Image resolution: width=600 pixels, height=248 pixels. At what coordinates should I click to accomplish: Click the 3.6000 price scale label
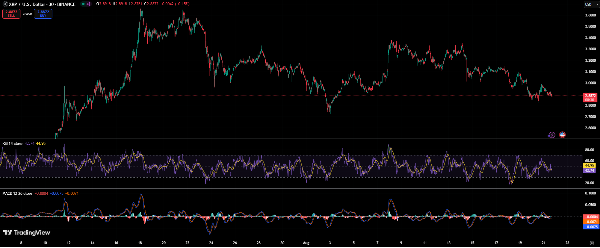coord(590,15)
